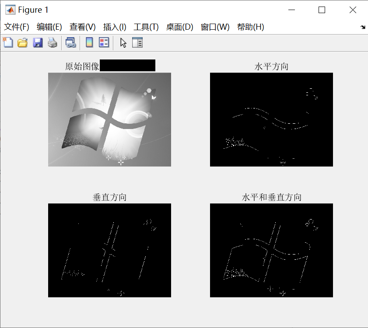This screenshot has width=368, height=328.
Task: Open the 编辑(E) menu
Action: click(x=49, y=27)
